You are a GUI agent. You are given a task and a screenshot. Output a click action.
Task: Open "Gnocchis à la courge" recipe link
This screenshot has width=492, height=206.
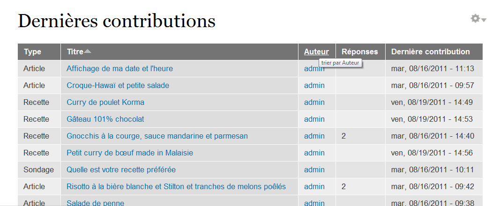coord(157,136)
